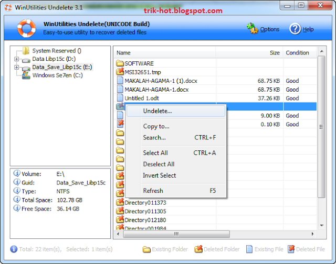Click the scroll left arrow of file list
336x264 pixels.
(x=118, y=234)
